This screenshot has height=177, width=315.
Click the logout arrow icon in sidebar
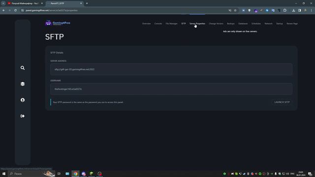point(23,116)
